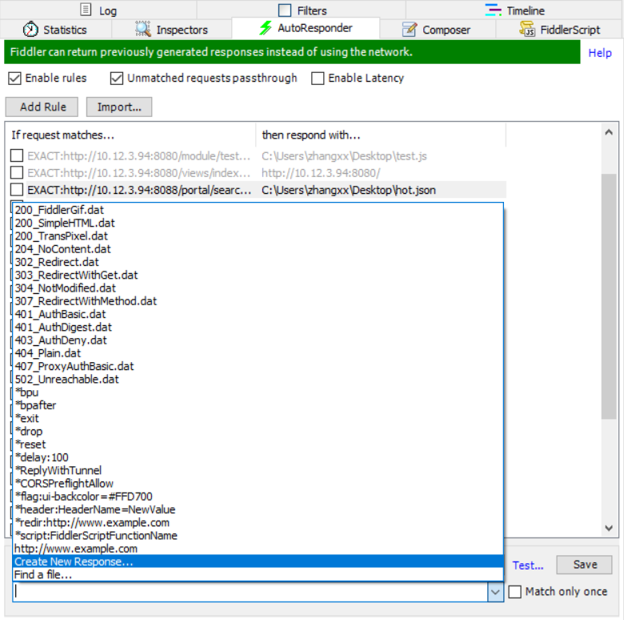The width and height of the screenshot is (624, 620).
Task: Toggle the Filters tab checkbox
Action: coord(285,10)
